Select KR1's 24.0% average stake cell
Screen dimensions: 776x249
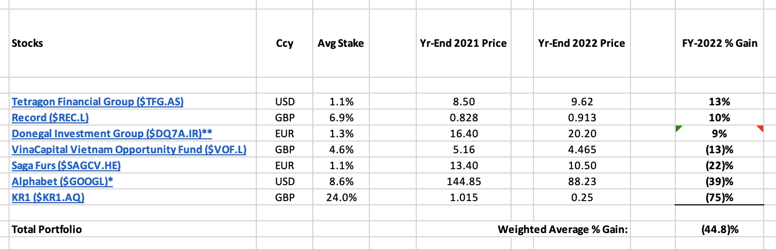(x=341, y=198)
